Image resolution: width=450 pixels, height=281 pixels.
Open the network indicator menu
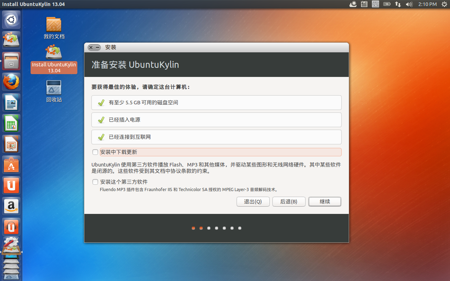click(398, 4)
